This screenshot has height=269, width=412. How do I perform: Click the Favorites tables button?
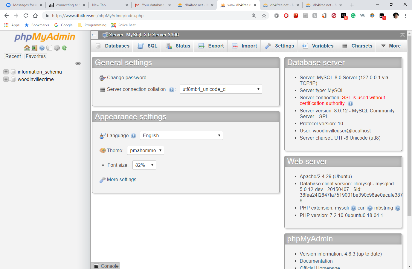tap(36, 56)
